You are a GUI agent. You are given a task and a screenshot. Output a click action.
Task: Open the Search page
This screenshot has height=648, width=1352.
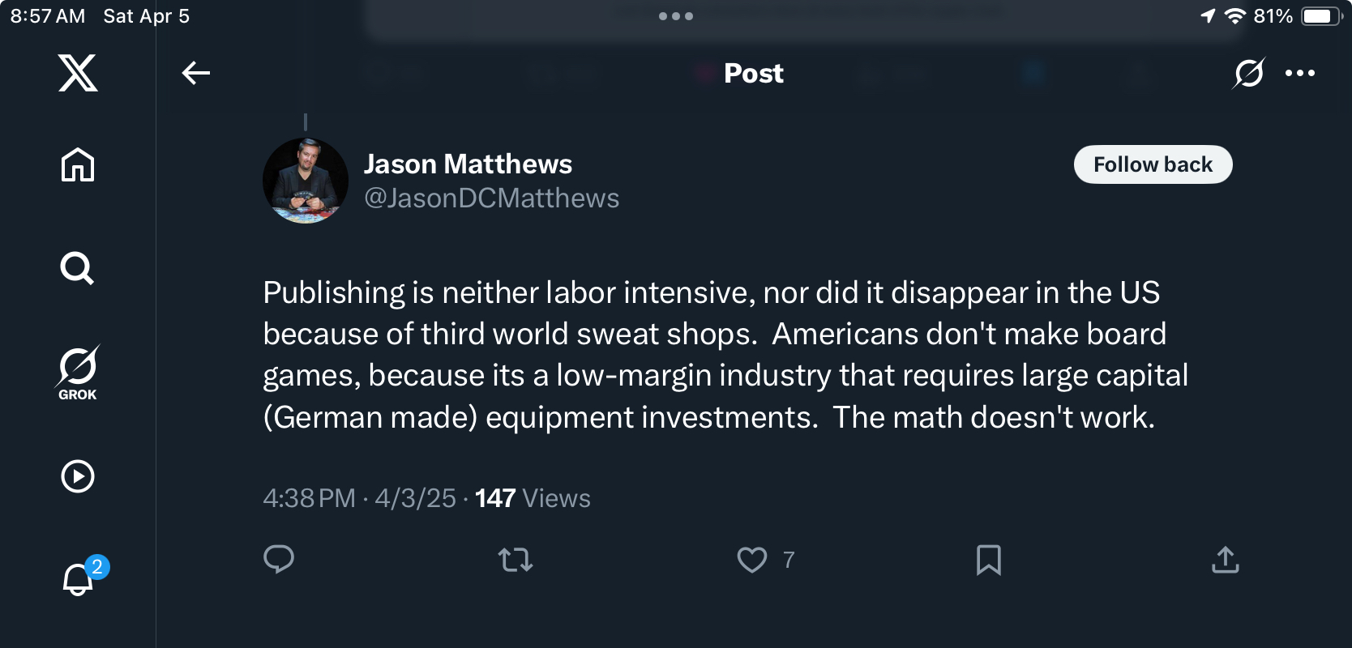coord(78,268)
